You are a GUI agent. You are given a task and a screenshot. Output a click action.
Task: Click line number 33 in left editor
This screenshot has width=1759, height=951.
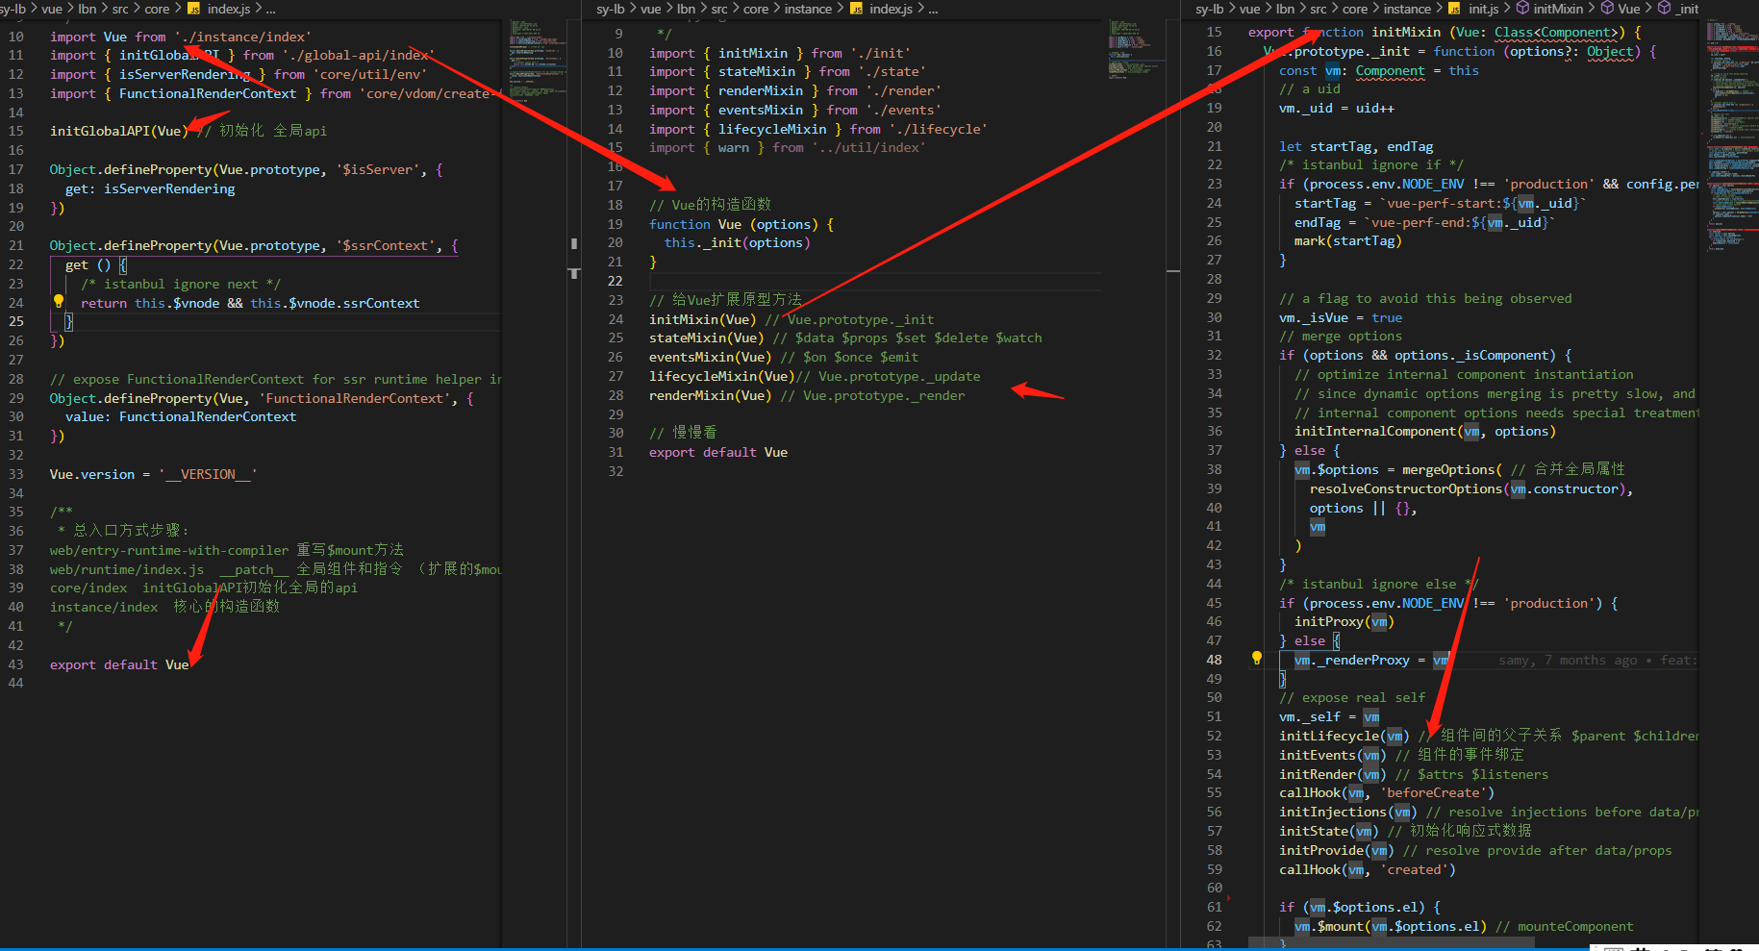(16, 474)
